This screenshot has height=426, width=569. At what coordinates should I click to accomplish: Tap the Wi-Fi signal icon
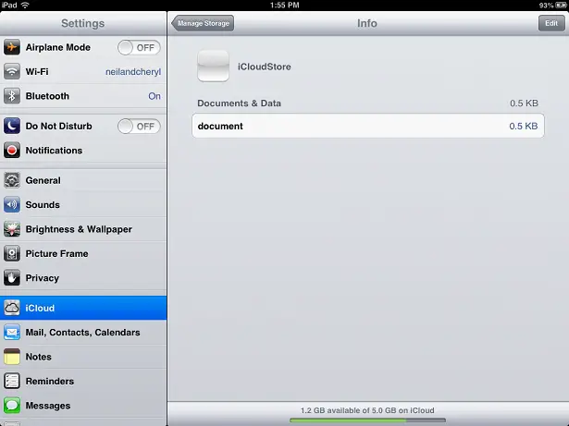12,72
